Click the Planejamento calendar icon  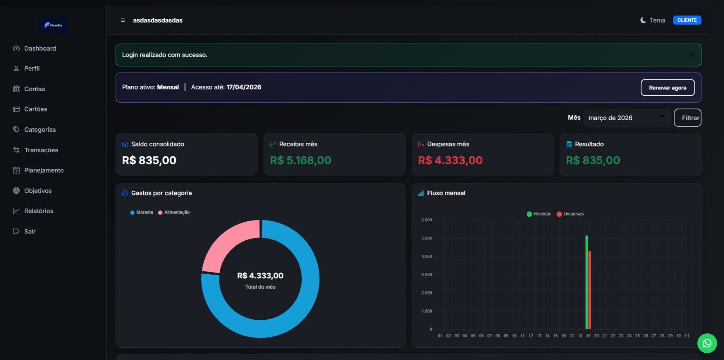[x=16, y=170]
